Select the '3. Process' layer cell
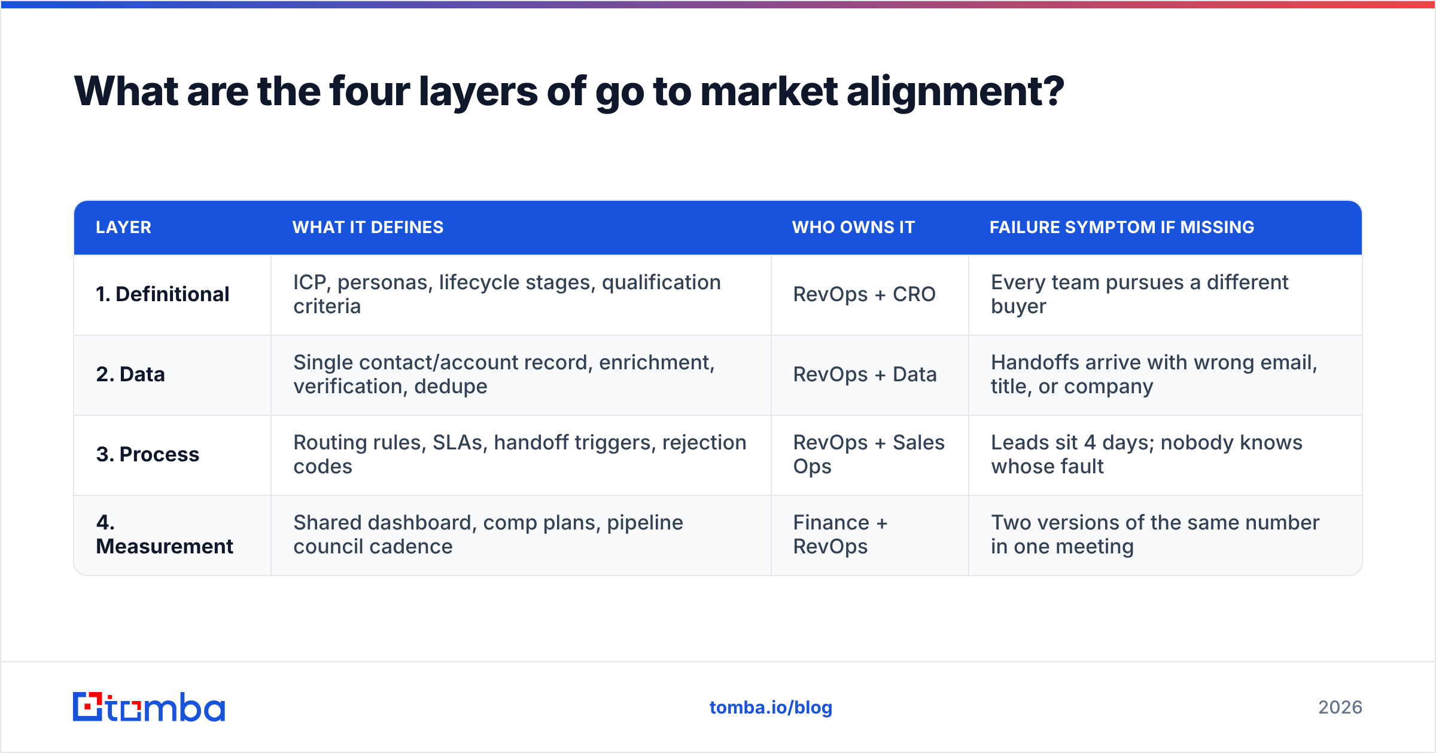This screenshot has height=753, width=1436. tap(172, 455)
